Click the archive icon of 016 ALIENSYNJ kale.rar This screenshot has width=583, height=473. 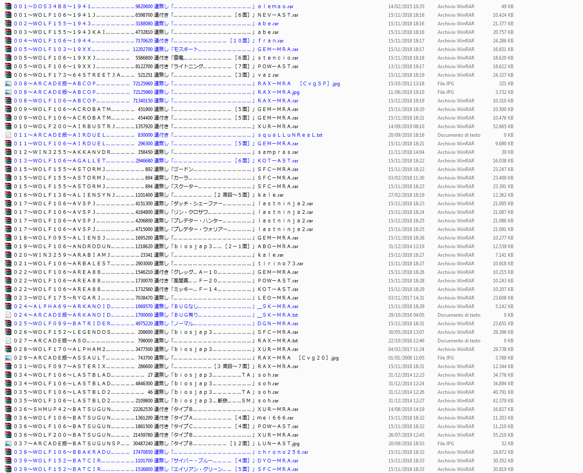click(x=8, y=195)
